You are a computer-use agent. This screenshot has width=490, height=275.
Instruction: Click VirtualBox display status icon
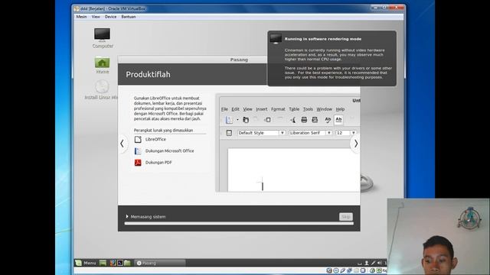click(363, 270)
